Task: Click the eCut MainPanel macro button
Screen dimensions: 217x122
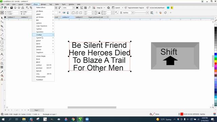Action: (156, 8)
